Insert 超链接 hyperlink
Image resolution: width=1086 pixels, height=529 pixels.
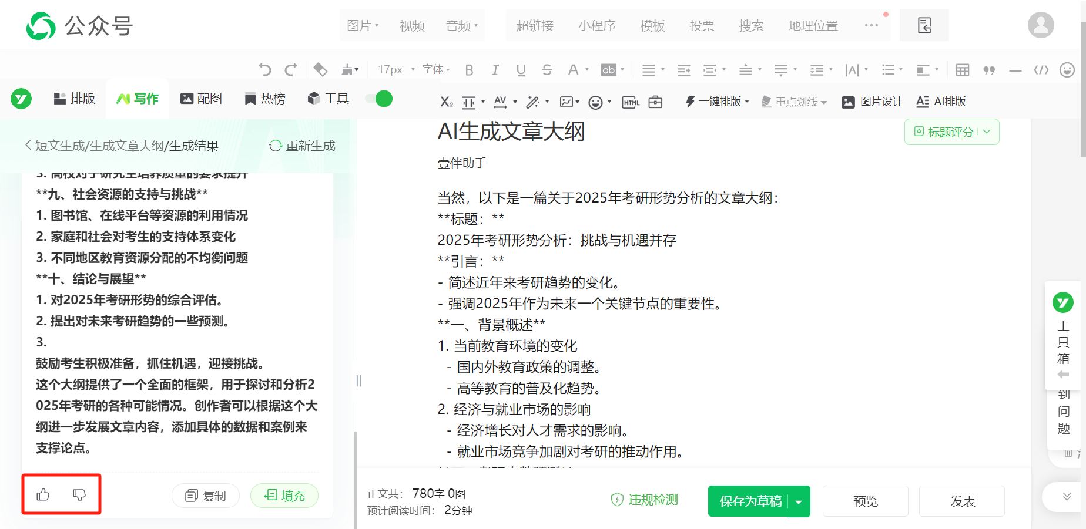coord(535,25)
